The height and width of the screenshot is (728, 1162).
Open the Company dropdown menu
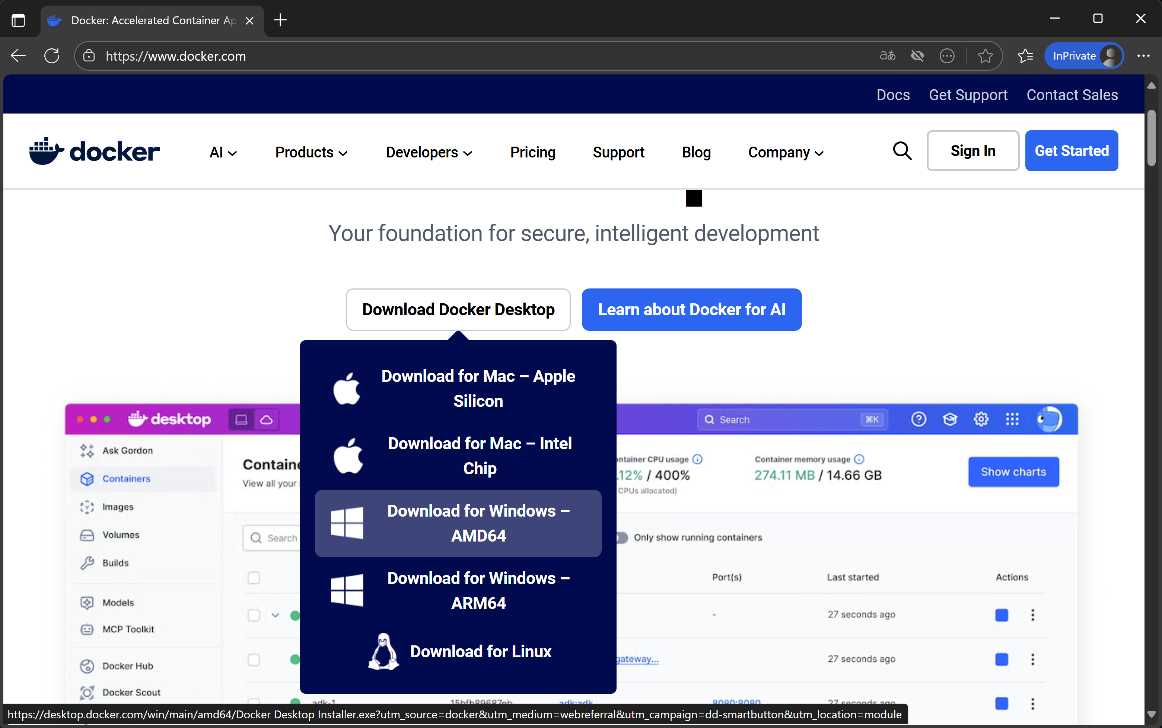786,152
